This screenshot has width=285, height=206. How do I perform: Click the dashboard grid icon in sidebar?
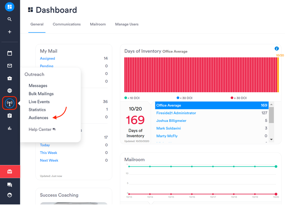point(10,7)
